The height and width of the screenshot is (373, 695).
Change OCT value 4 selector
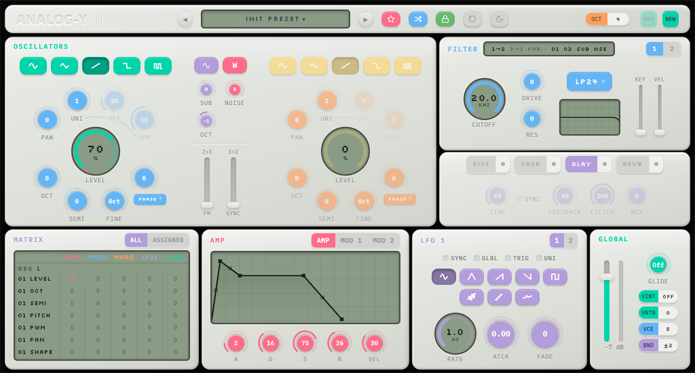[618, 19]
